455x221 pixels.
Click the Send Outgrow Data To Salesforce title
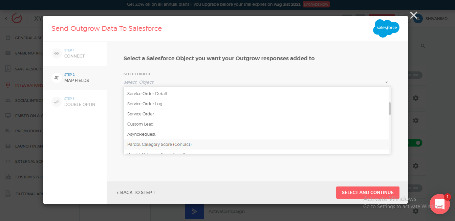tap(107, 28)
